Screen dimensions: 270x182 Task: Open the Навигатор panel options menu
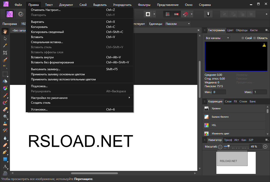(266, 140)
